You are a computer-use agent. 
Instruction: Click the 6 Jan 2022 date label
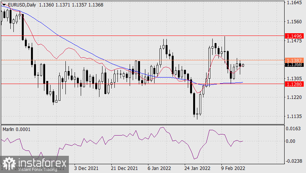(x=158, y=168)
